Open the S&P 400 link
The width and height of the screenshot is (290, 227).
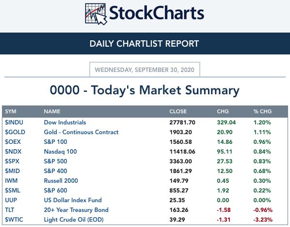click(55, 171)
